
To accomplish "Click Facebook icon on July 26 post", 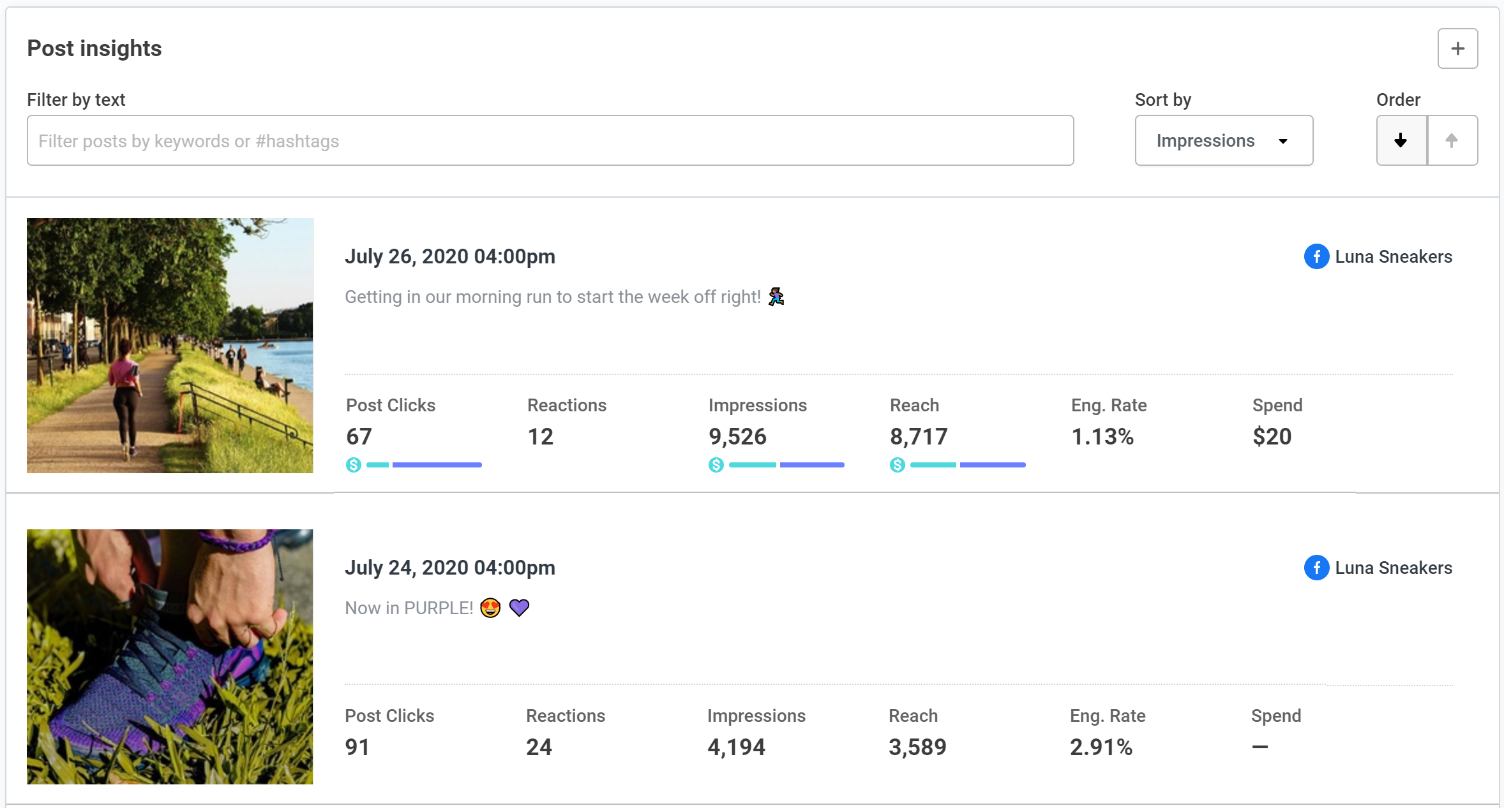I will (1316, 256).
